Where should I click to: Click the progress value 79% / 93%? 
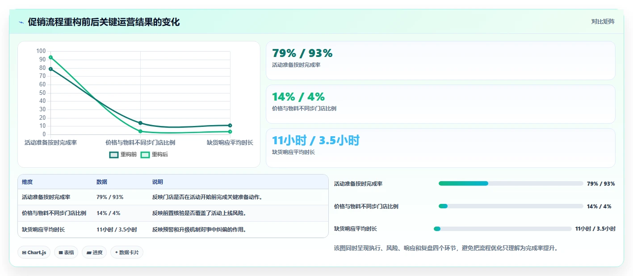[x=601, y=184]
